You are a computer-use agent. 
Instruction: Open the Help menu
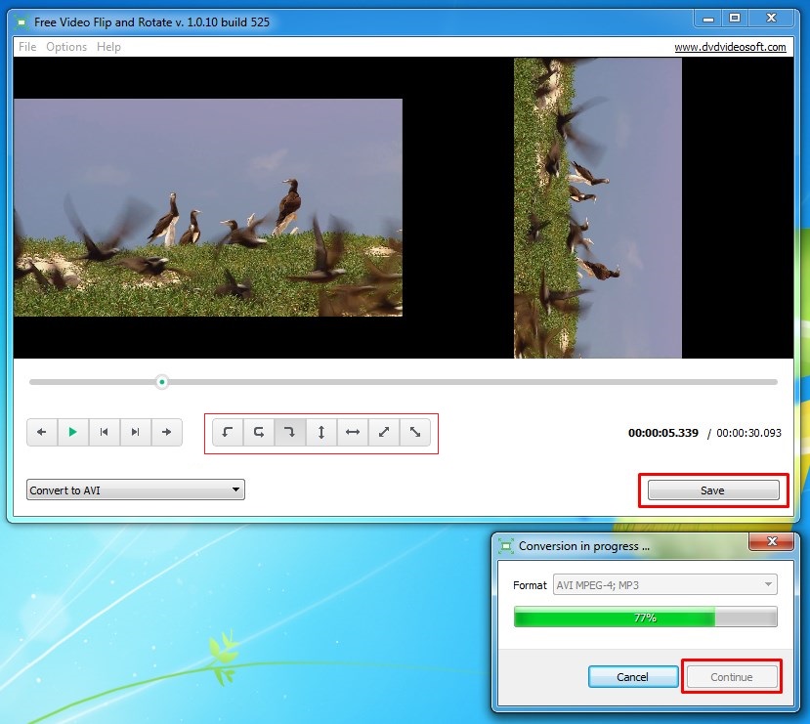108,47
